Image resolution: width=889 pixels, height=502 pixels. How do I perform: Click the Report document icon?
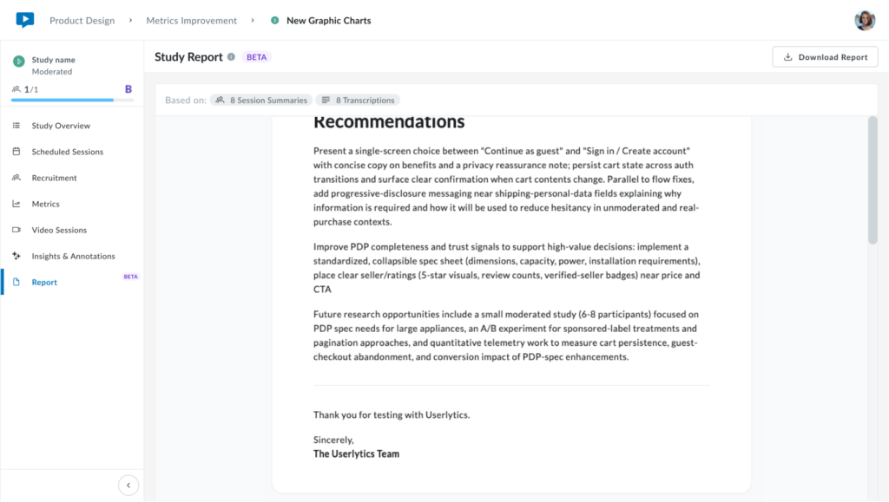pos(16,282)
